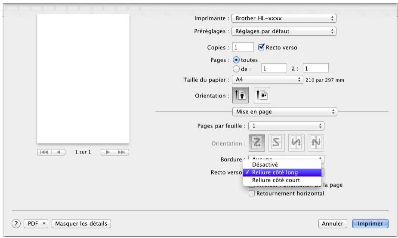The width and height of the screenshot is (398, 238).
Task: Choose Reliure côté long option
Action: 282,172
